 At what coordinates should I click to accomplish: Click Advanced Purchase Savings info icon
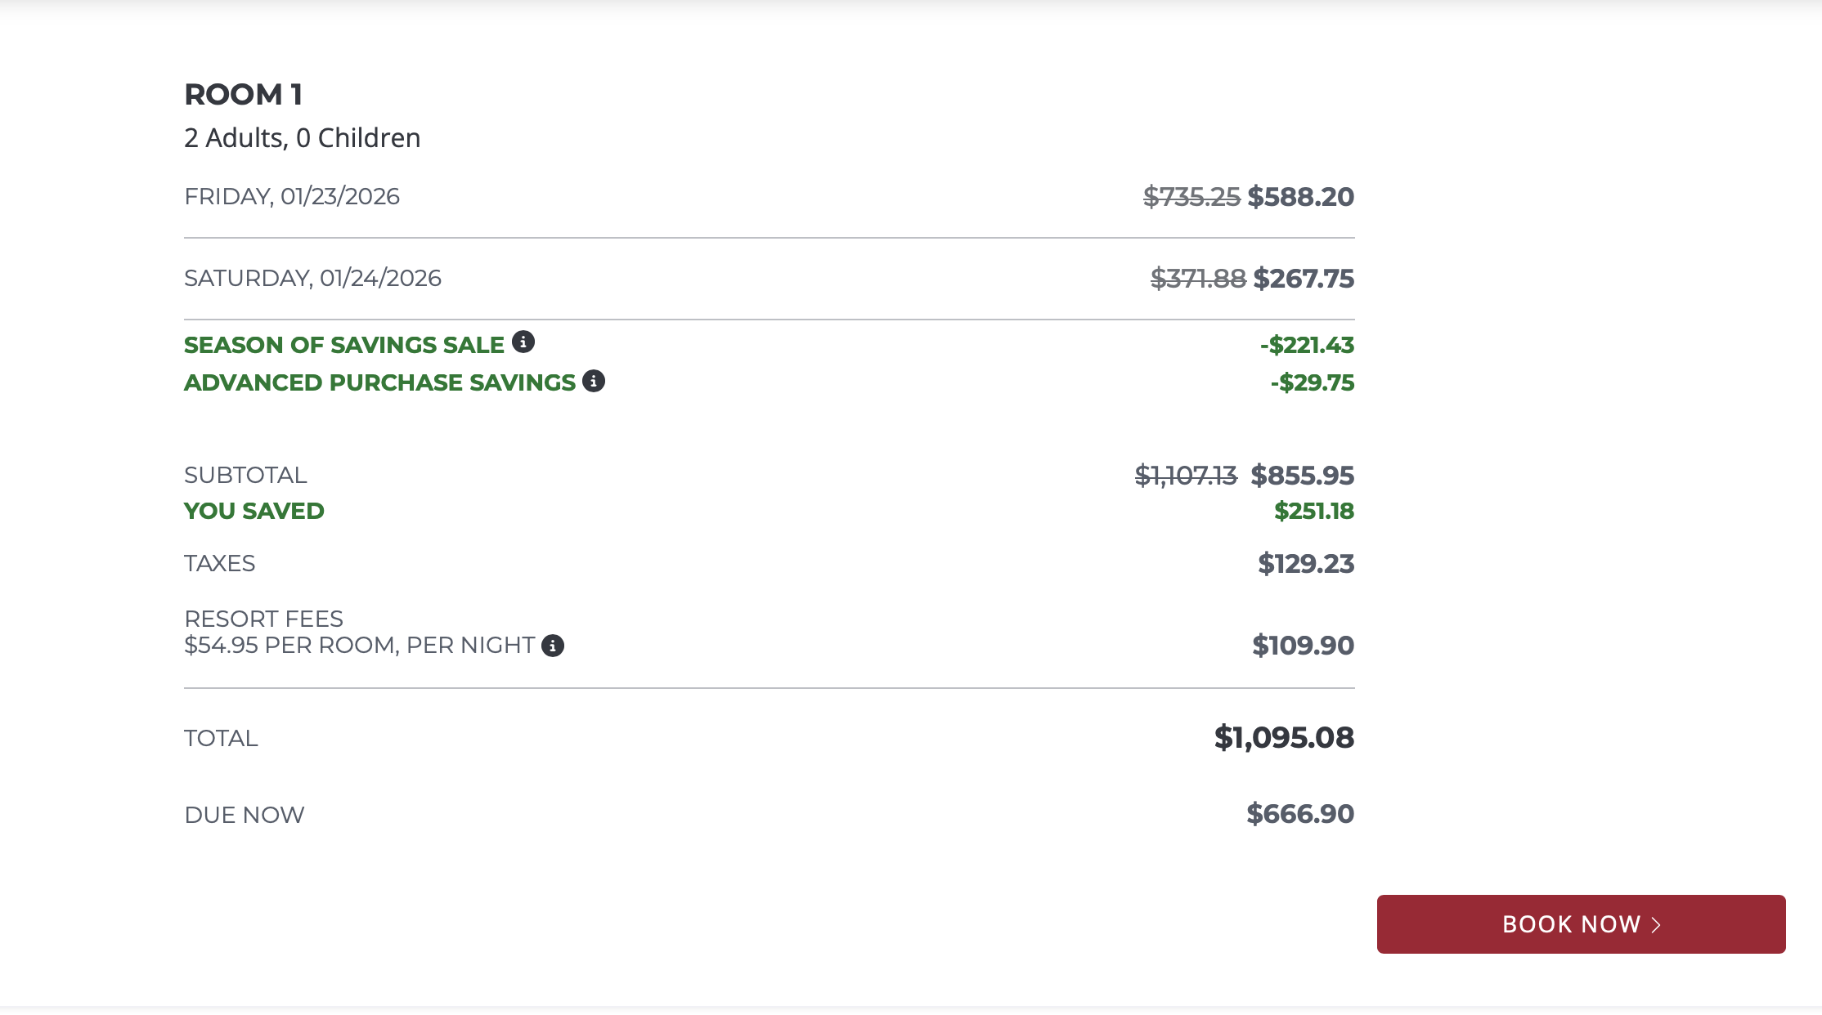pos(594,381)
